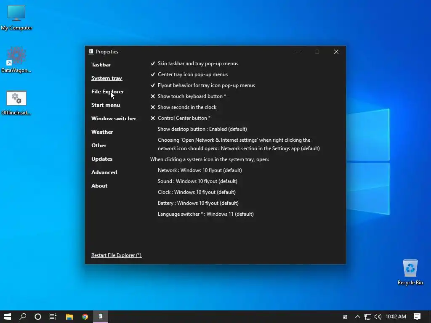Uncheck Center tray icon pop-up menus

[189, 74]
